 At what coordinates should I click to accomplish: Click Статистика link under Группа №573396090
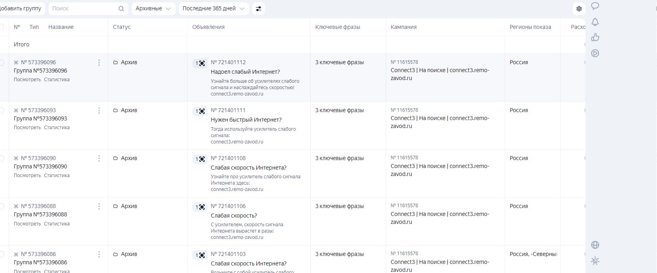click(x=57, y=176)
